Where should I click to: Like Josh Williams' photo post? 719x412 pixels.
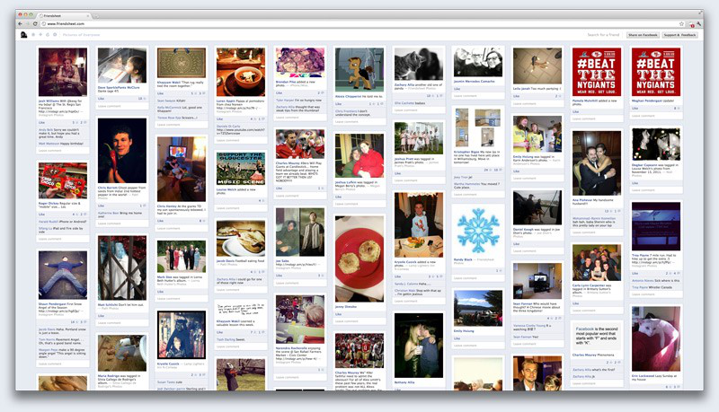click(42, 121)
